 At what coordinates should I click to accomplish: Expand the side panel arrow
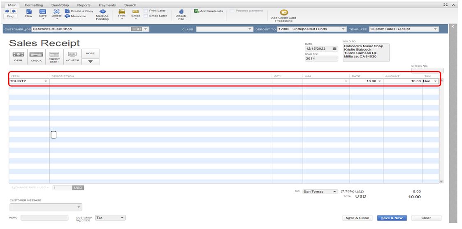coord(453,27)
